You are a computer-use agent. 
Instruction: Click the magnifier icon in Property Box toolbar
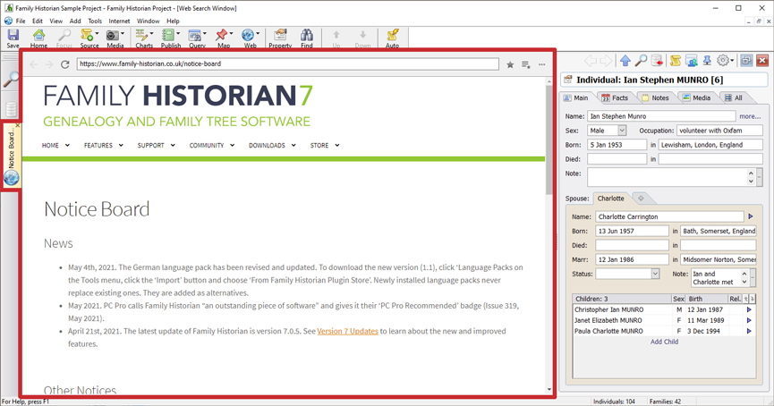click(641, 60)
